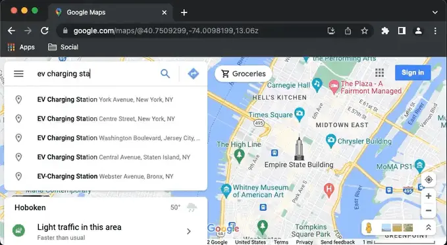Open a new browser tab
The image size is (447, 245).
coord(184,13)
